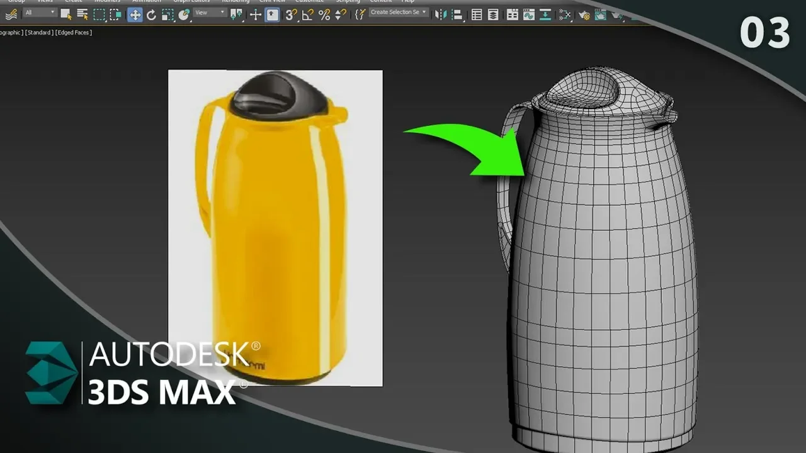
Task: Click the Select and Manipulate icon
Action: 256,14
